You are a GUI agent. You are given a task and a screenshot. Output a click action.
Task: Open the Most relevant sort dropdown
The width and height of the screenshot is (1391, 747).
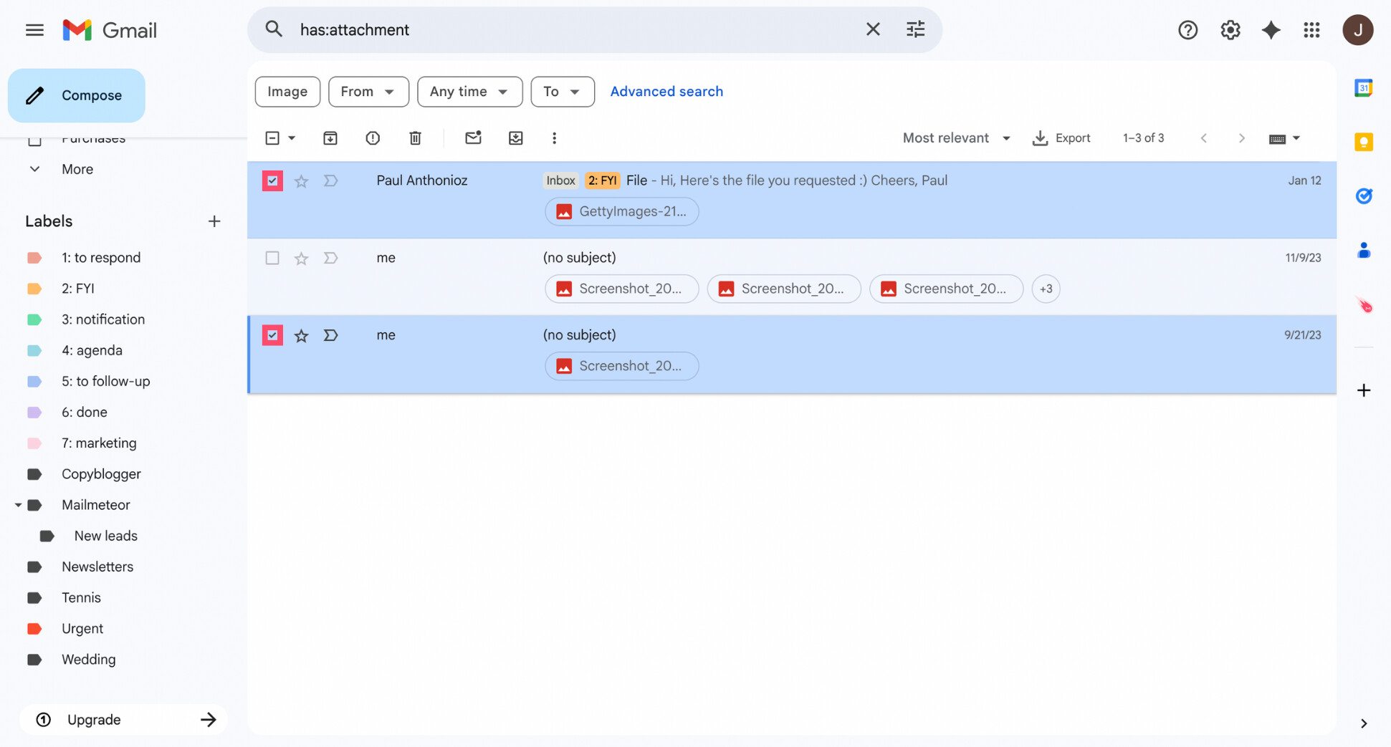[x=956, y=138]
